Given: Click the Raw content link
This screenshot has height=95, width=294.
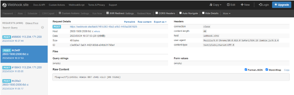Looking at the screenshot, I should [x=144, y=22].
